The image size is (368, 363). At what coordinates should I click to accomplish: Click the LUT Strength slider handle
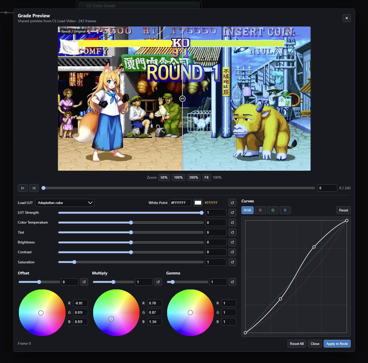click(202, 213)
